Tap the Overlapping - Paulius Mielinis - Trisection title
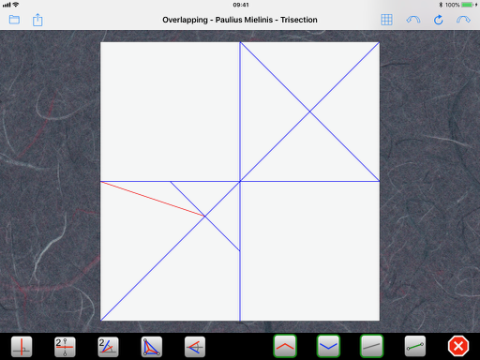This screenshot has height=360, width=480. tap(240, 20)
